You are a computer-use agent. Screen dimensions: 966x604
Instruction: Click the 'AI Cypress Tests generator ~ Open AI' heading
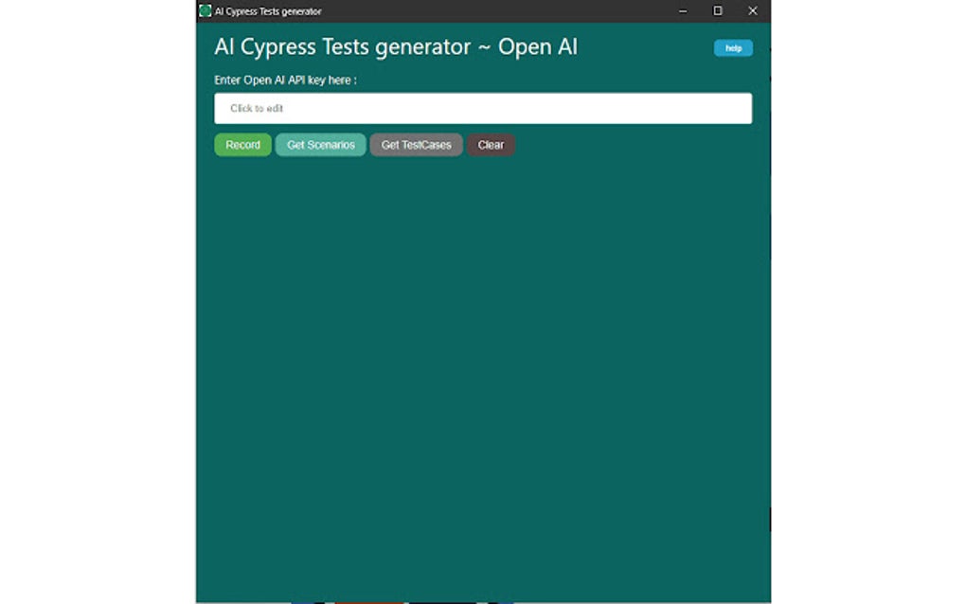(x=396, y=46)
